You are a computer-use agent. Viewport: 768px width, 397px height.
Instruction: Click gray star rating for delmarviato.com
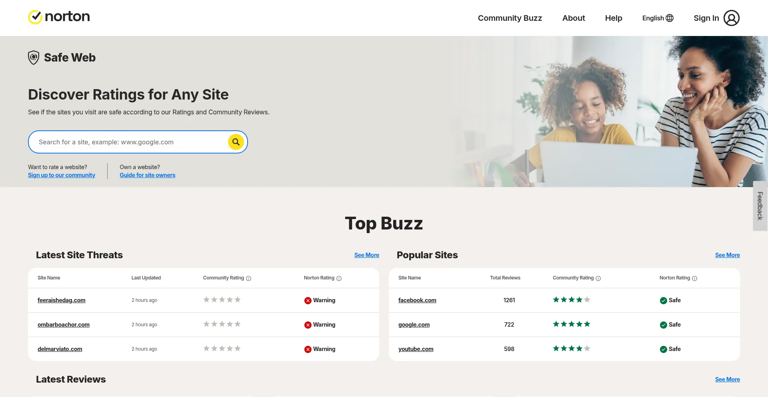tap(222, 348)
